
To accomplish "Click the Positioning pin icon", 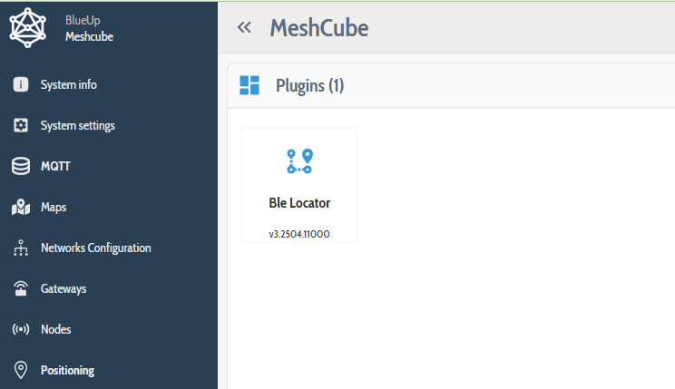I will point(21,370).
